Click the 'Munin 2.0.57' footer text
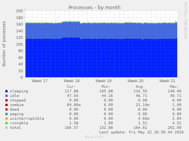Viewport: 189px width, 141px height. (x=94, y=137)
